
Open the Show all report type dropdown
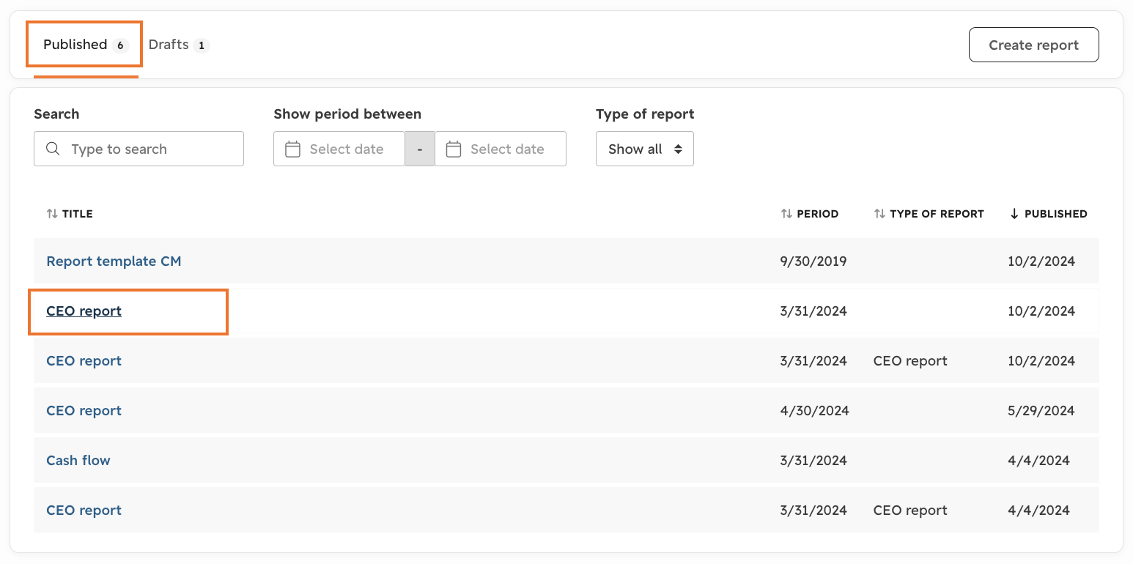(x=645, y=149)
